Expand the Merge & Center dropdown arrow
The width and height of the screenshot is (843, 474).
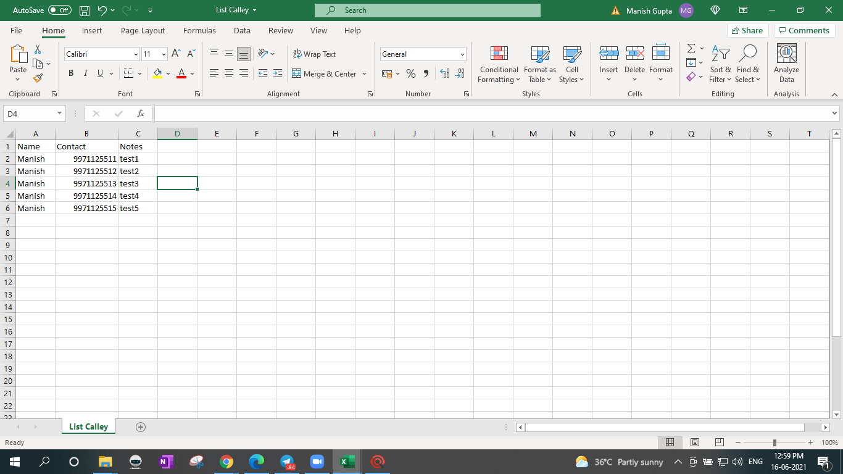click(x=365, y=74)
